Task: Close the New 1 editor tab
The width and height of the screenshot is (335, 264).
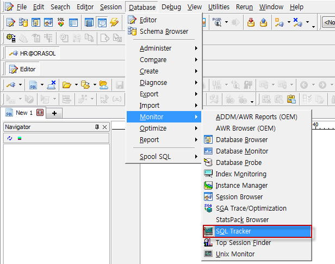Action: 40,113
